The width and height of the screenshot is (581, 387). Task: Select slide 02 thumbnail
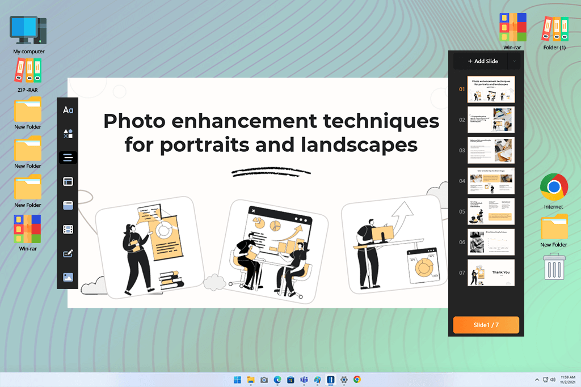491,120
